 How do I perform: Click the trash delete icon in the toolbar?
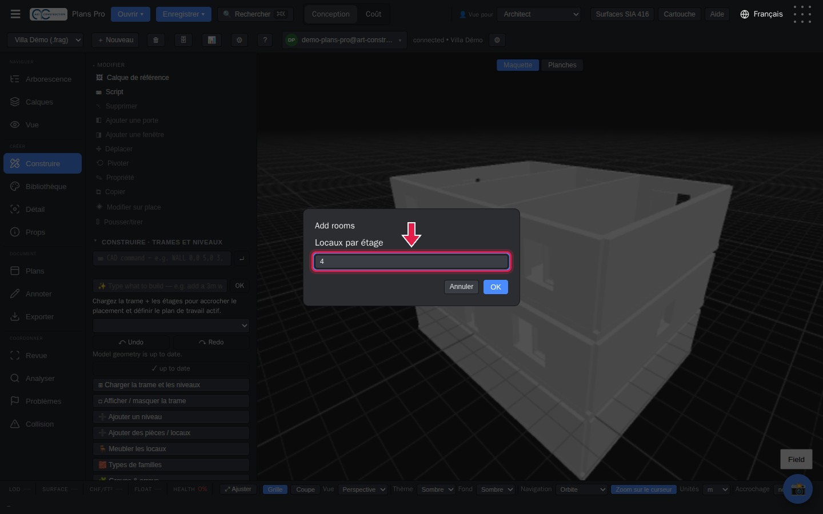click(x=155, y=41)
